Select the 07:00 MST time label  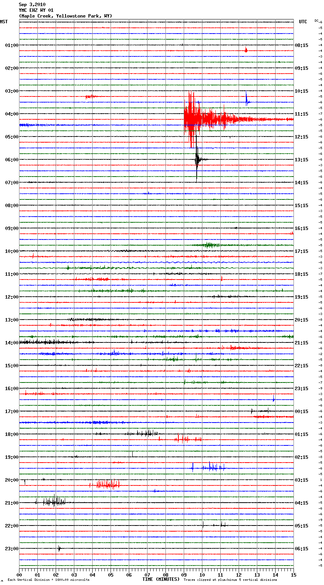tap(11, 183)
